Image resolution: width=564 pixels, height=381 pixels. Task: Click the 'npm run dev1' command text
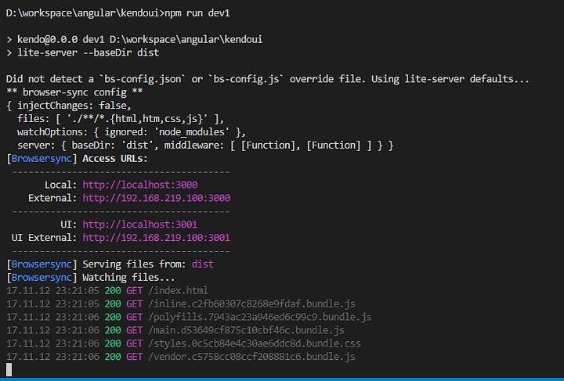197,13
